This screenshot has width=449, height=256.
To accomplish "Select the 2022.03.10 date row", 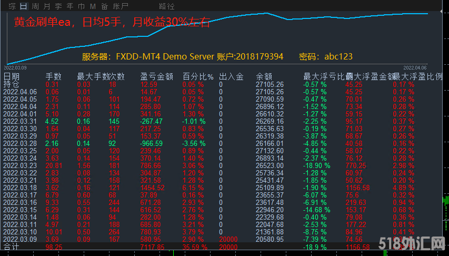I will click(x=20, y=232).
